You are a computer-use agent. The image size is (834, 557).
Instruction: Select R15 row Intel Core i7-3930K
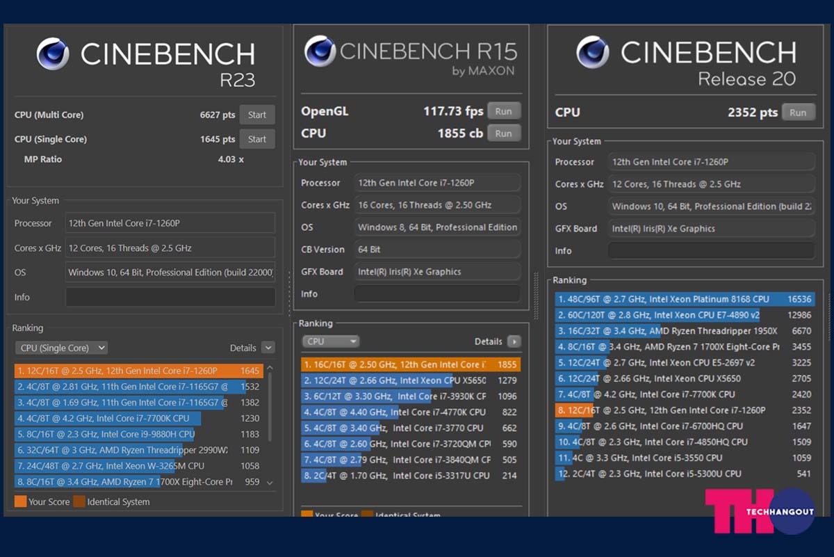point(411,396)
